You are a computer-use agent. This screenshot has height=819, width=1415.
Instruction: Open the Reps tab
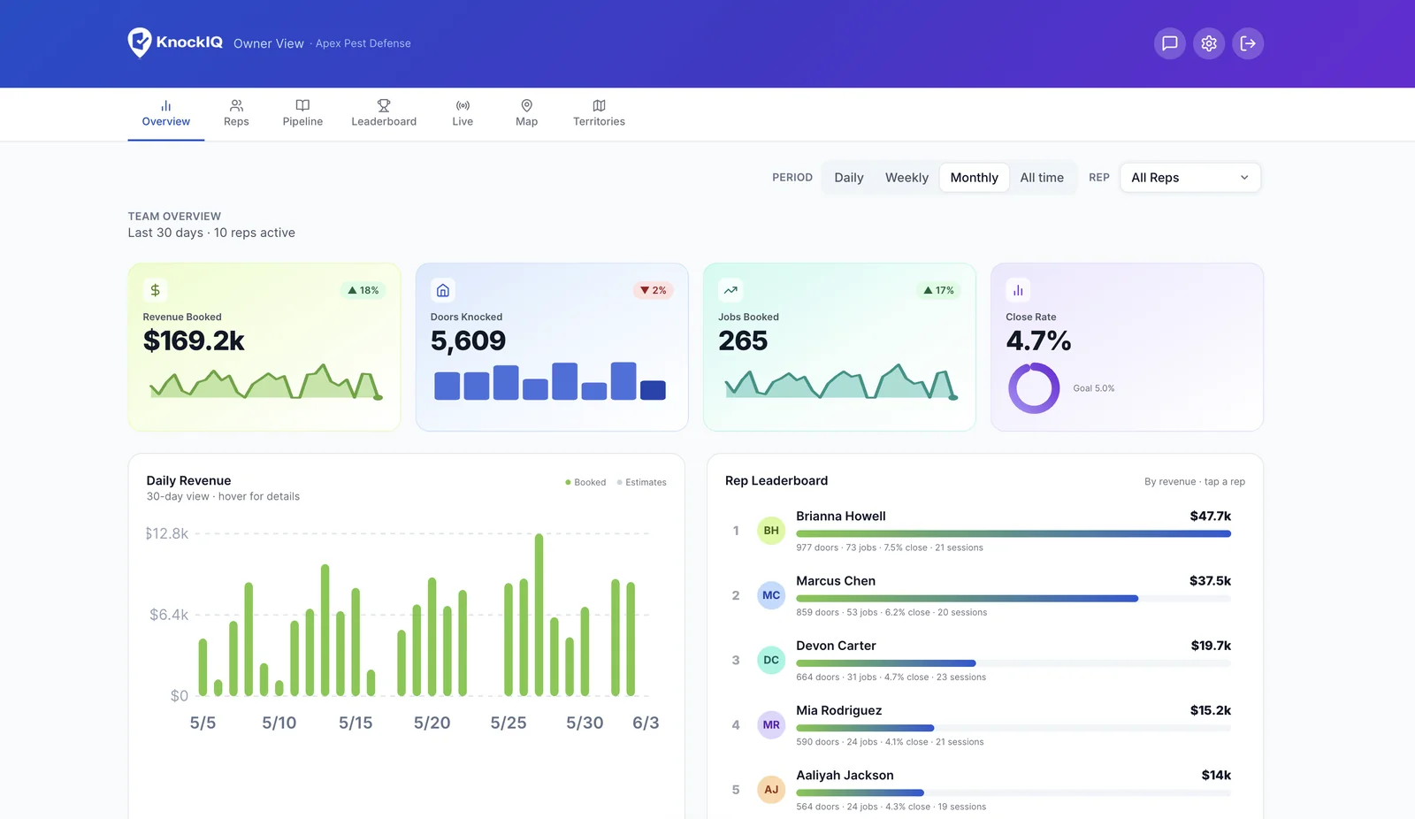pos(236,114)
